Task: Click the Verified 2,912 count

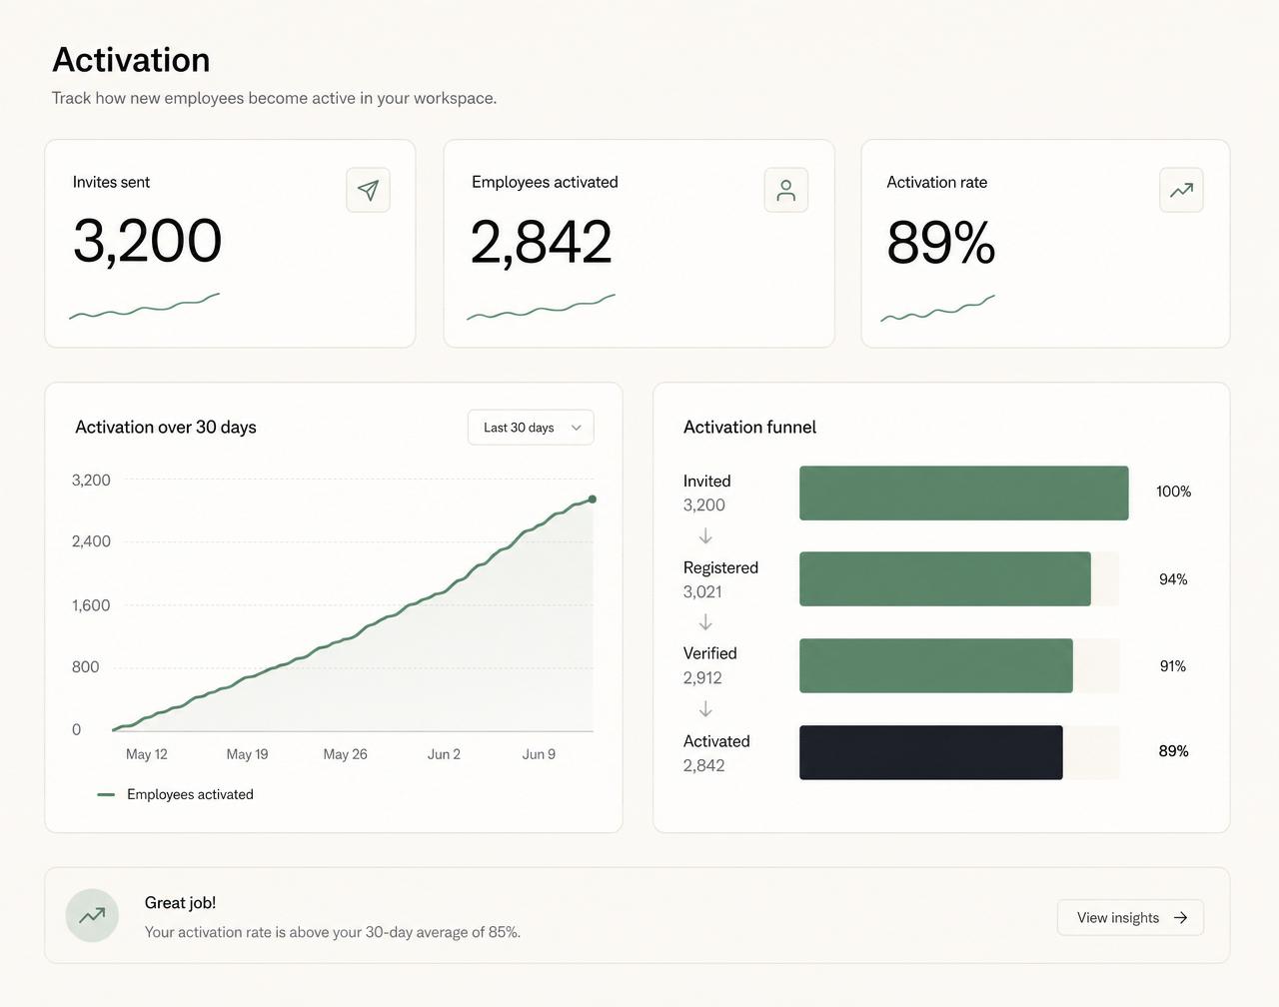Action: (x=702, y=678)
